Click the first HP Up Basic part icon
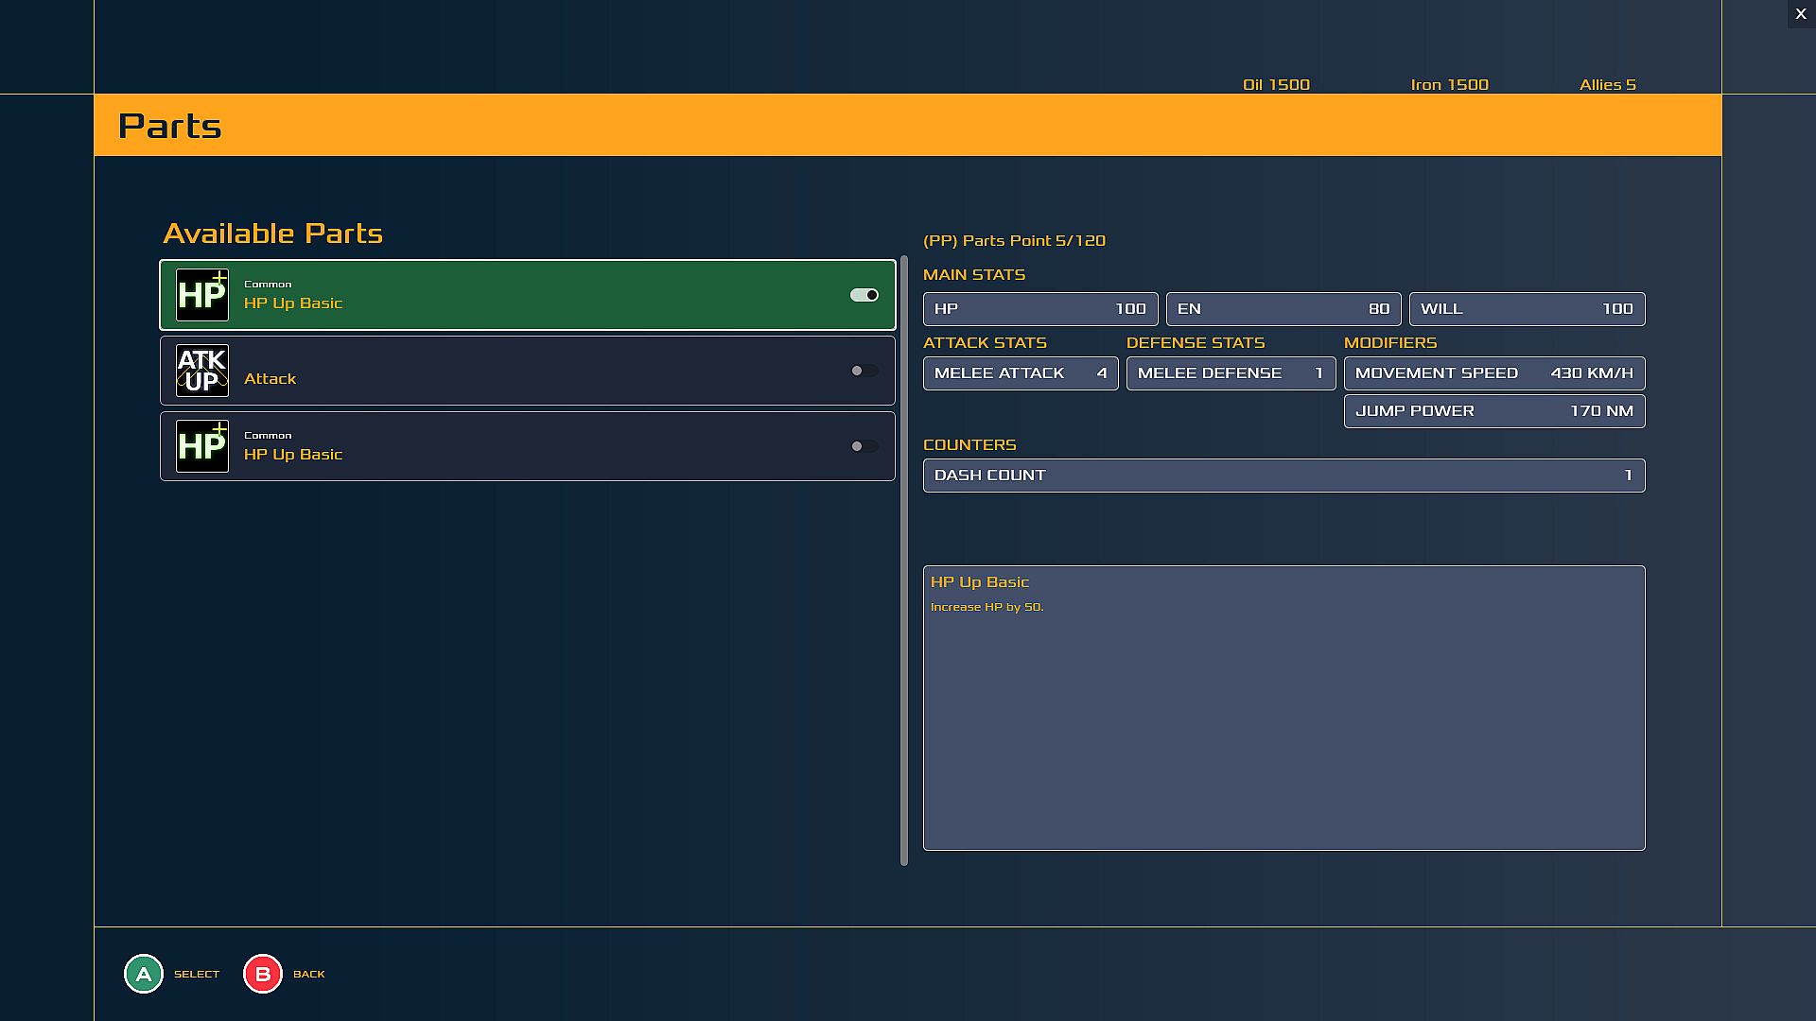 (x=202, y=295)
